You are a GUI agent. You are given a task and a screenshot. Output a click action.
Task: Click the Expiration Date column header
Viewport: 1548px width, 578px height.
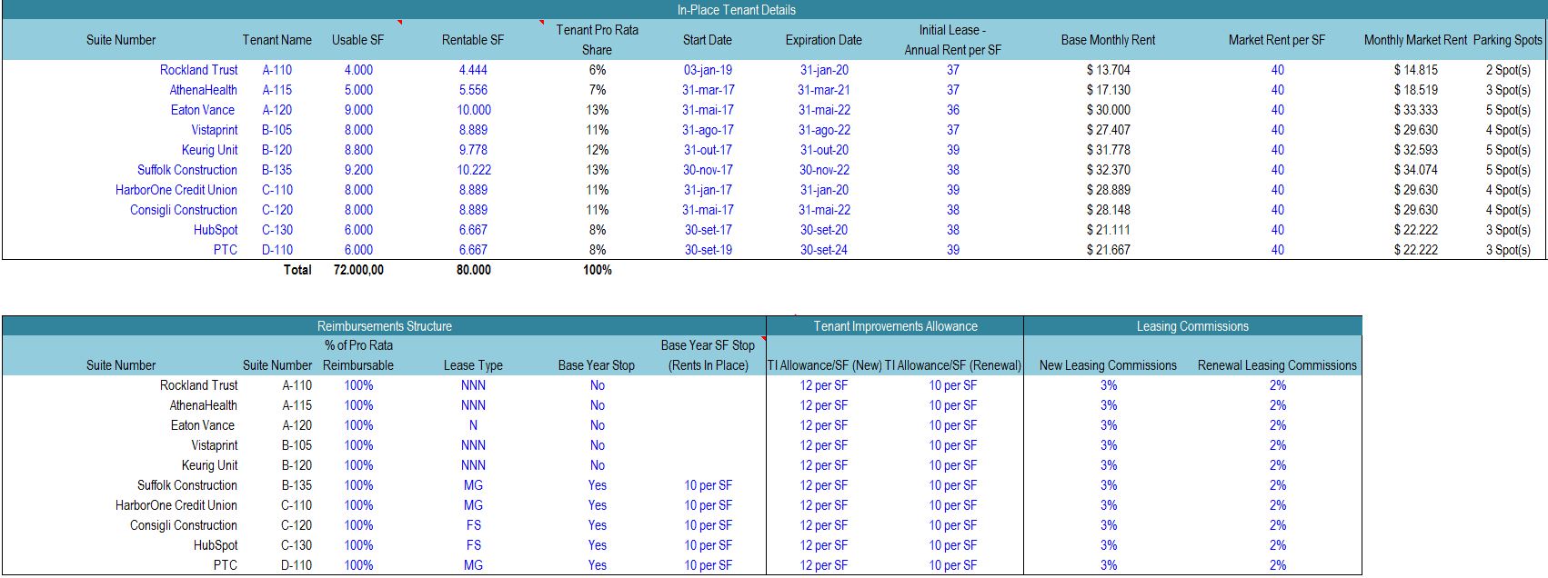pos(824,40)
